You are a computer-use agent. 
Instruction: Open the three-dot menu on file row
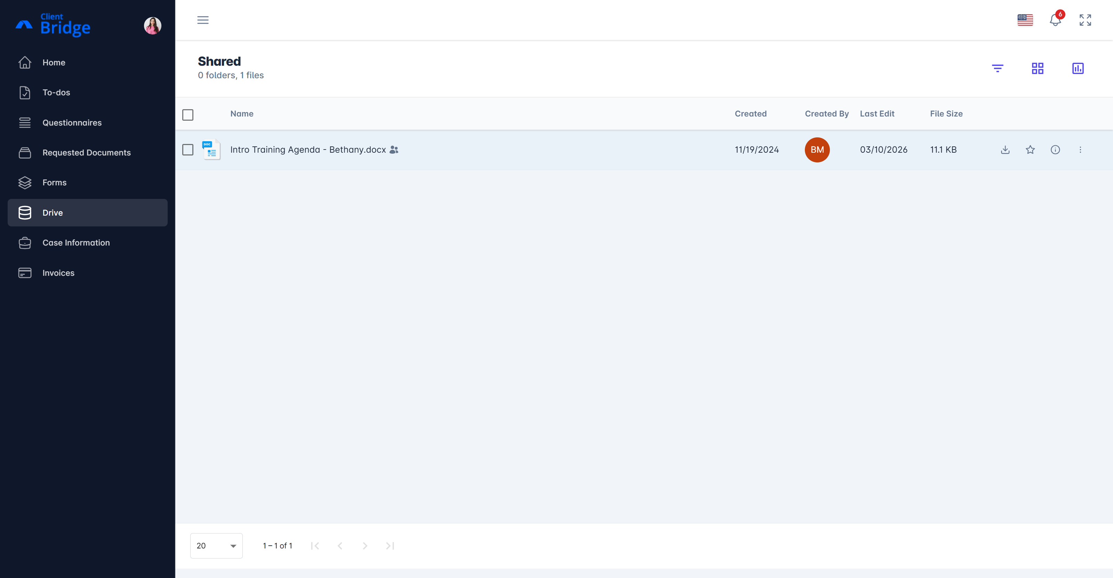pyautogui.click(x=1080, y=150)
